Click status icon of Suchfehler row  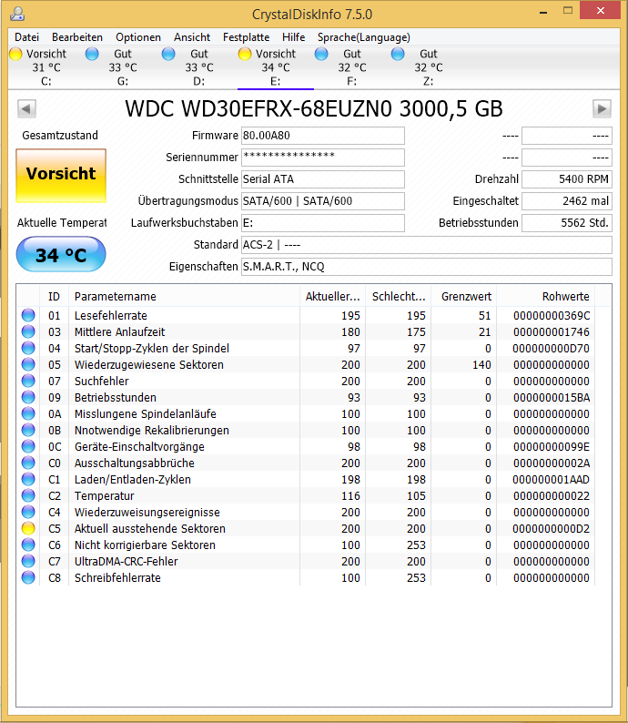click(x=28, y=381)
